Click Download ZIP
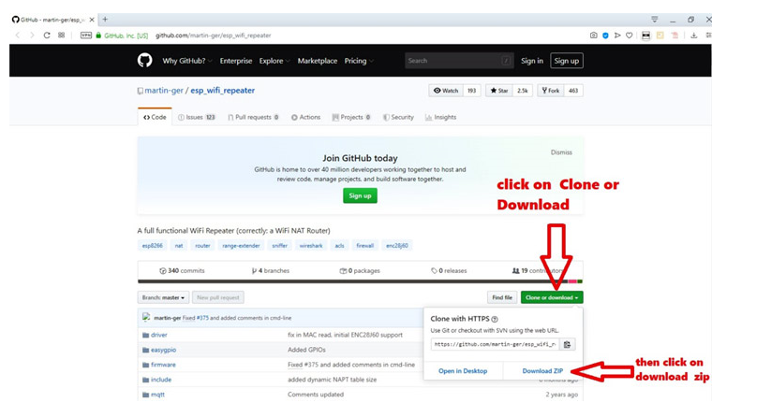This screenshot has height=417, width=771. (542, 371)
